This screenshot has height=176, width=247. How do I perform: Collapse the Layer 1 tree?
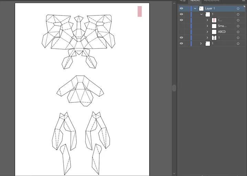195,9
